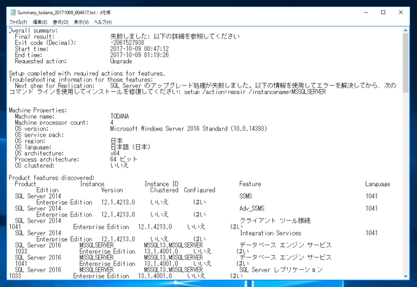Click the Notepad icon in title bar
The width and height of the screenshot is (417, 287).
(13, 12)
